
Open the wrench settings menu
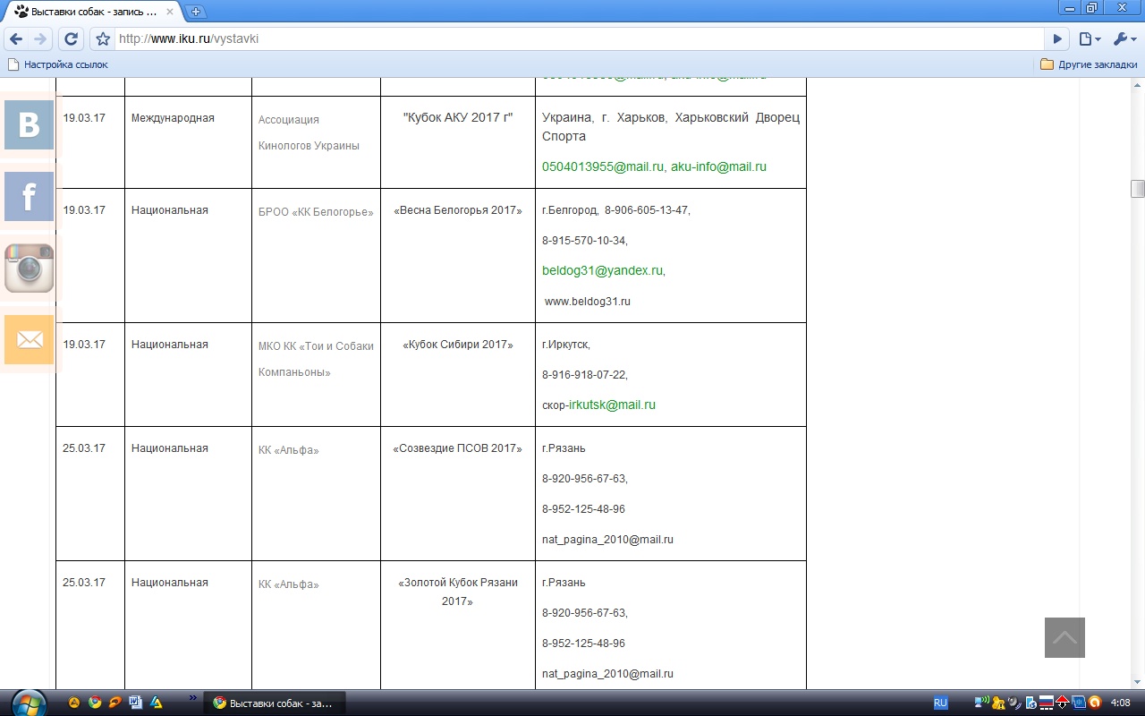point(1124,39)
